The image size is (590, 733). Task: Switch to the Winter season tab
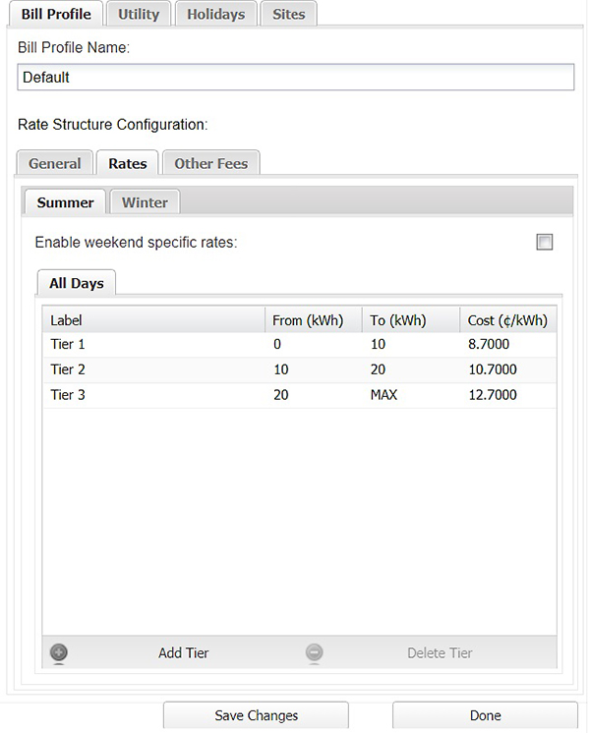tap(146, 202)
